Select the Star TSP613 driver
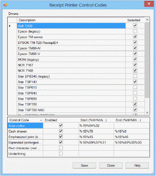The image size is (156, 176). click(71, 88)
